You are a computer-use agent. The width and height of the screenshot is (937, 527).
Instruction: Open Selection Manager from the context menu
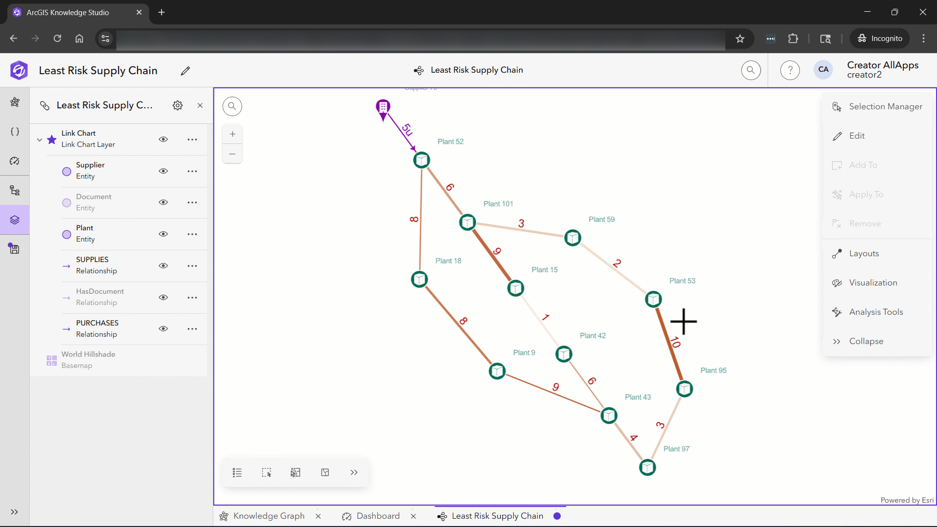pyautogui.click(x=886, y=106)
